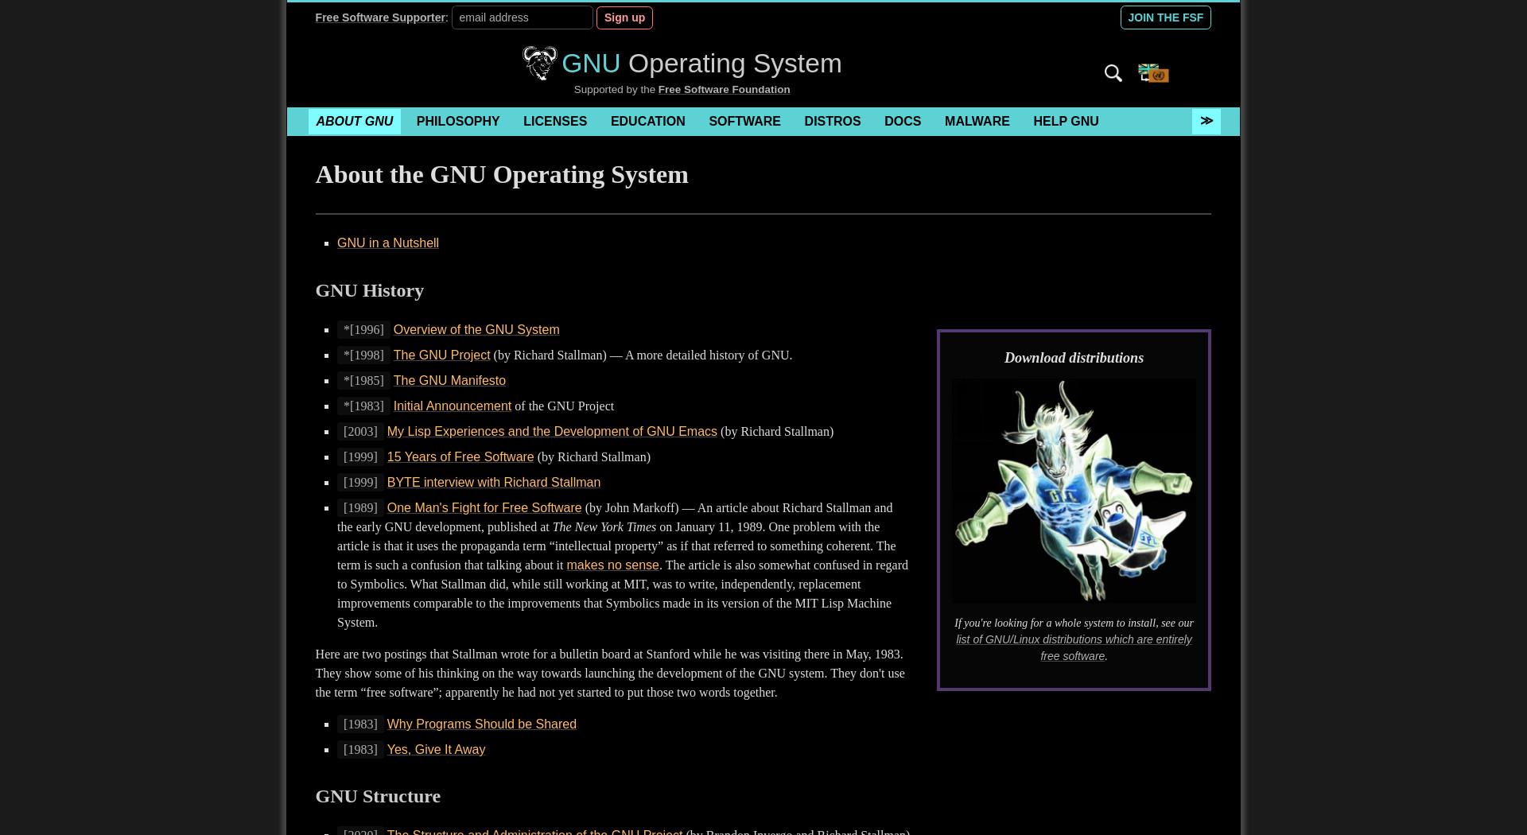Click the GNU and Penguin superhero image
Viewport: 1527px width, 835px height.
(x=1074, y=491)
